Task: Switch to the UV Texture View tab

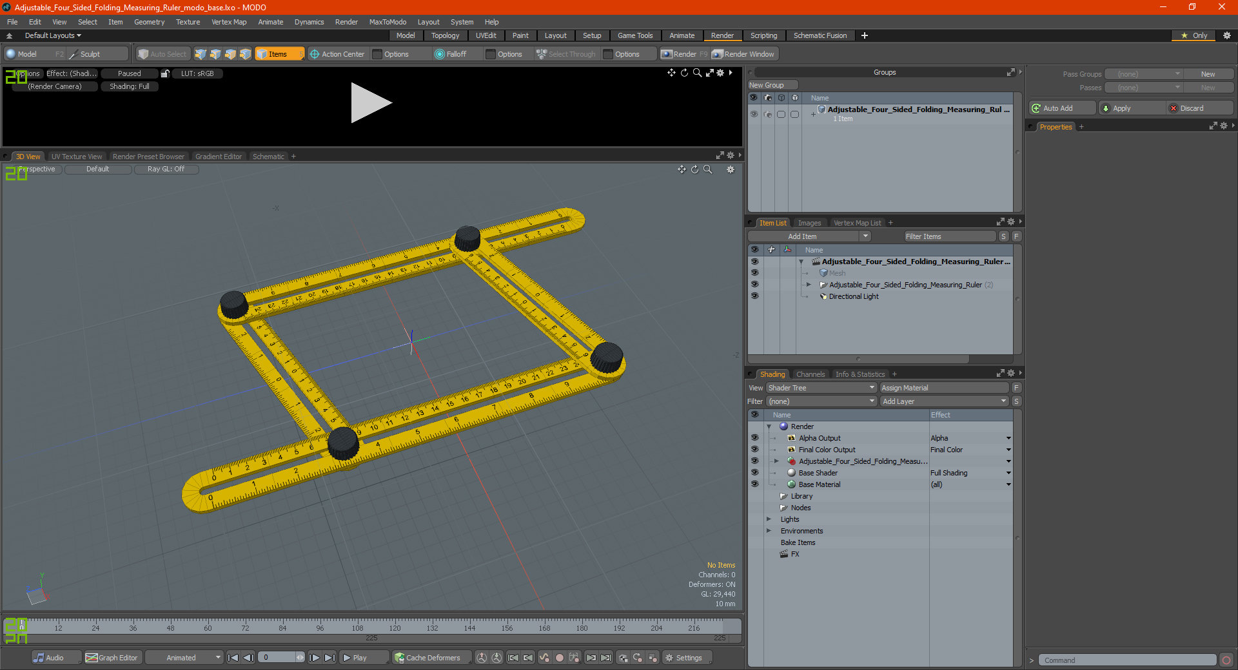Action: (x=77, y=157)
